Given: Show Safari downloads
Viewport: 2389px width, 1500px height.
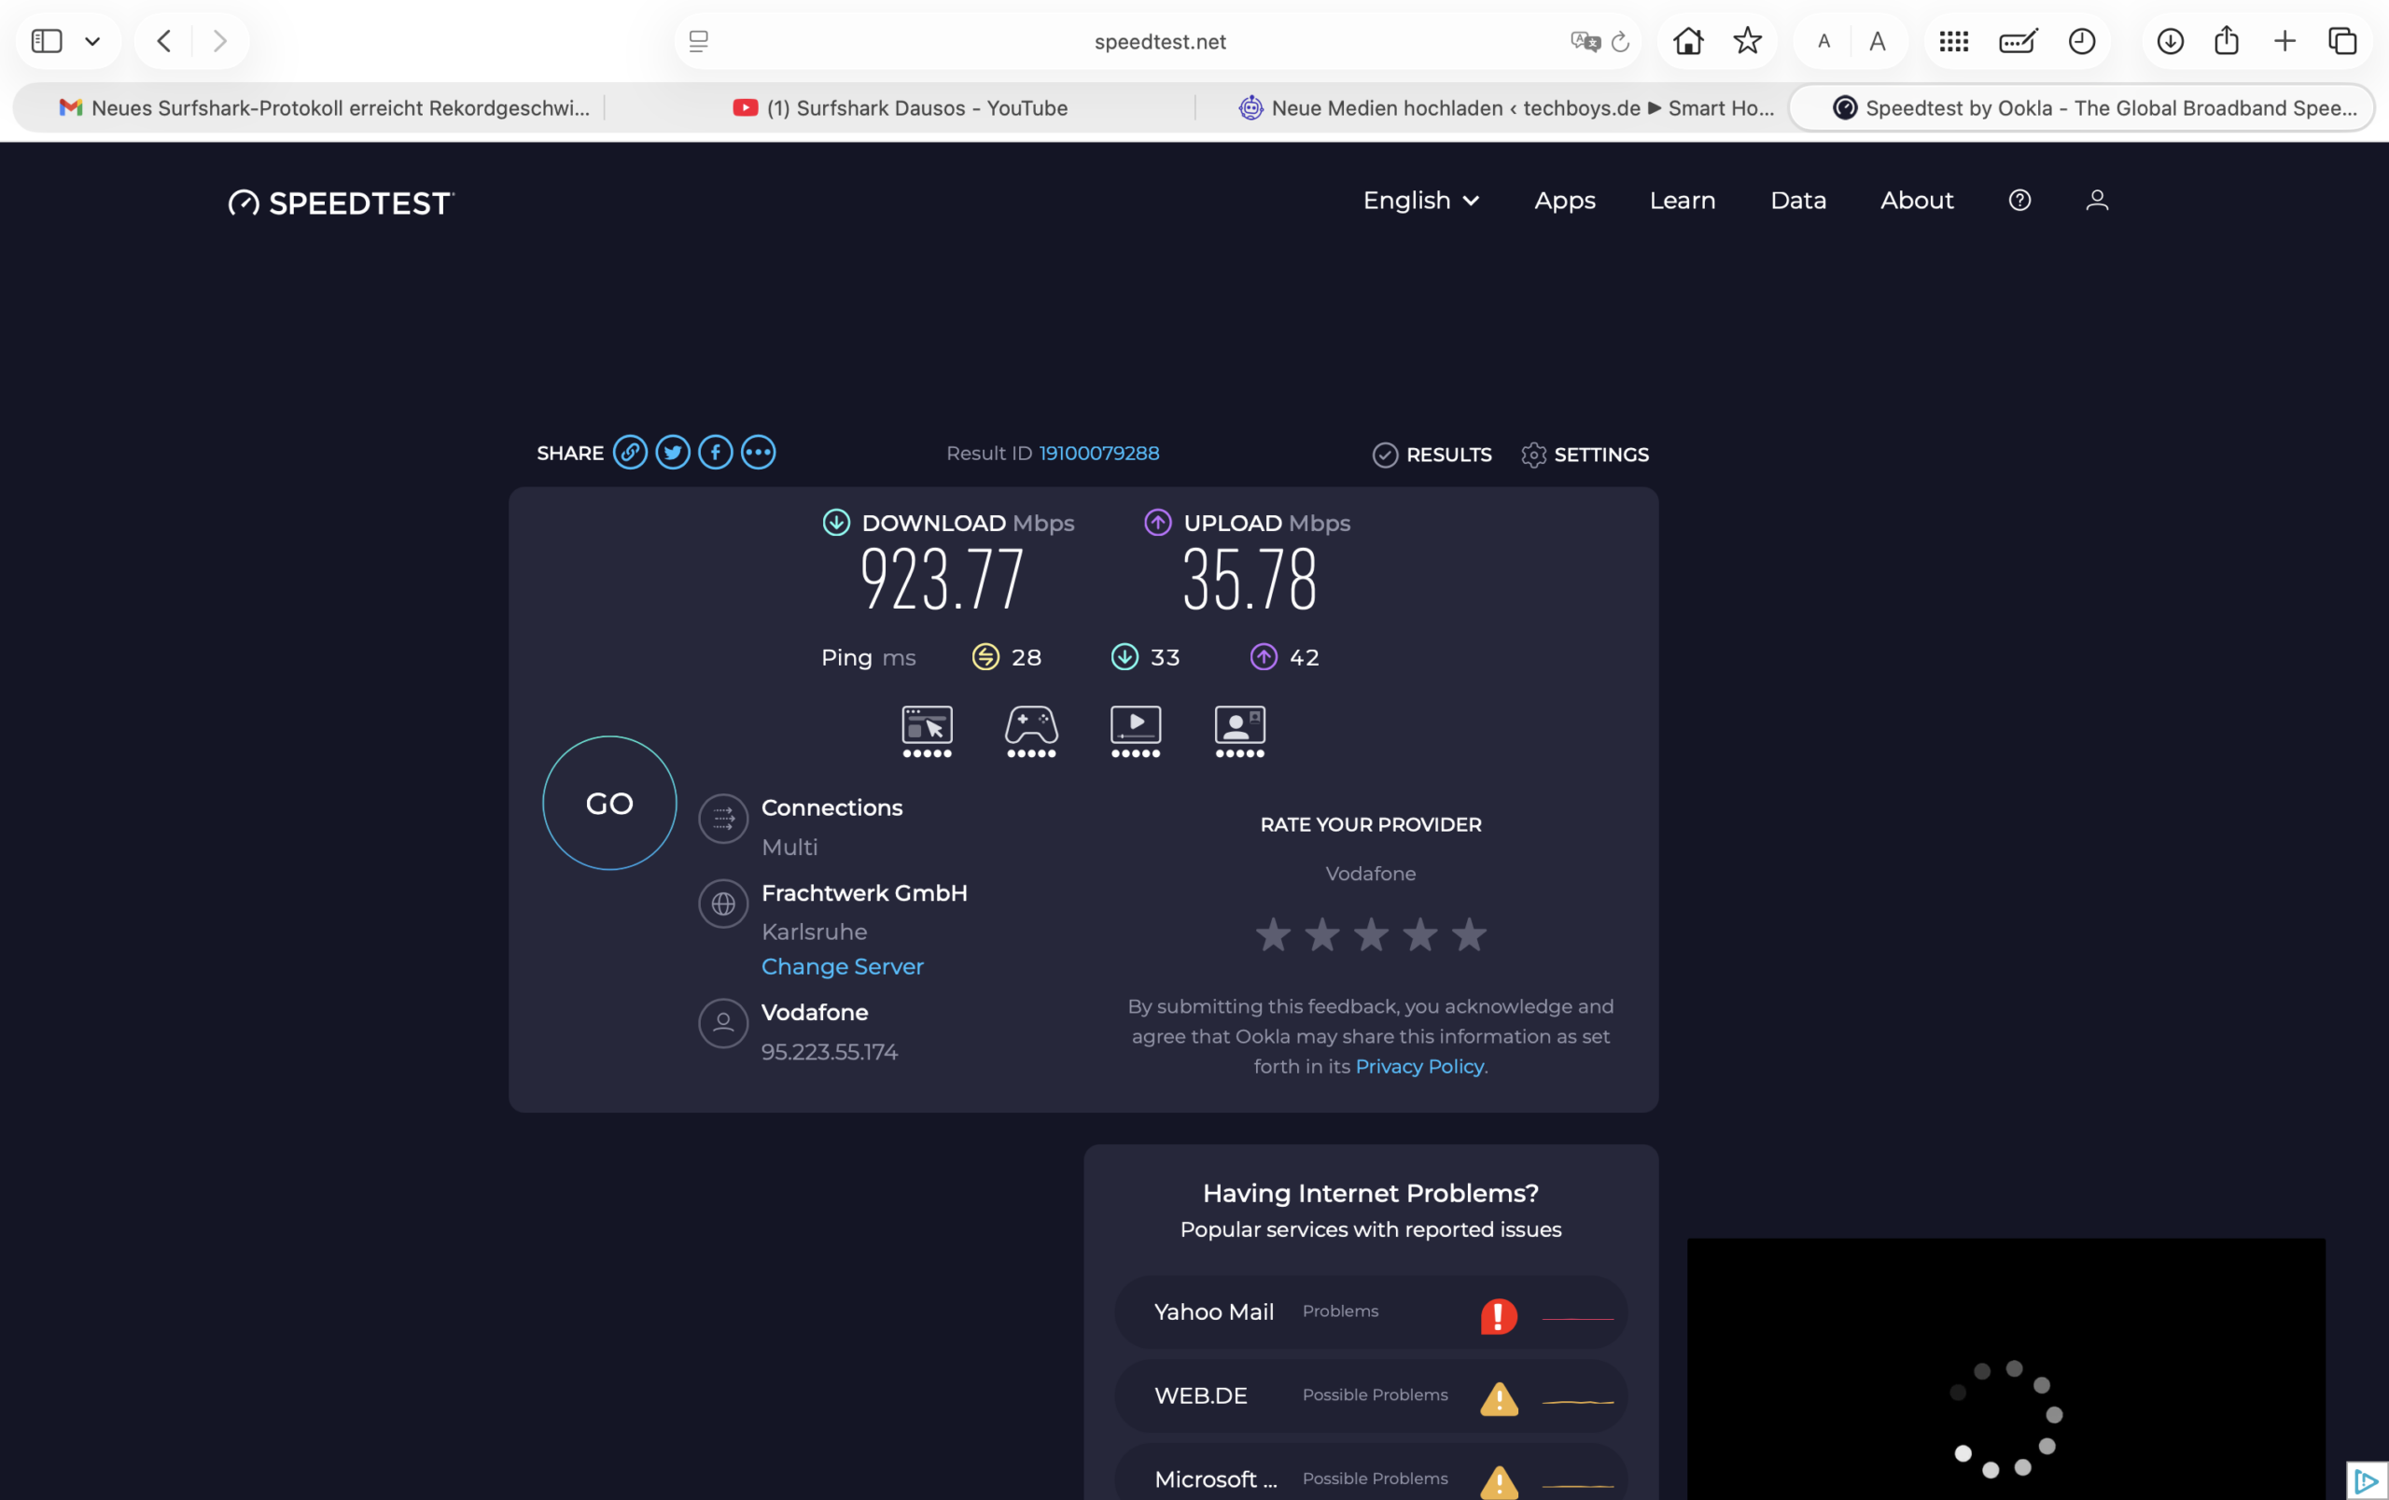Looking at the screenshot, I should click(x=2170, y=41).
